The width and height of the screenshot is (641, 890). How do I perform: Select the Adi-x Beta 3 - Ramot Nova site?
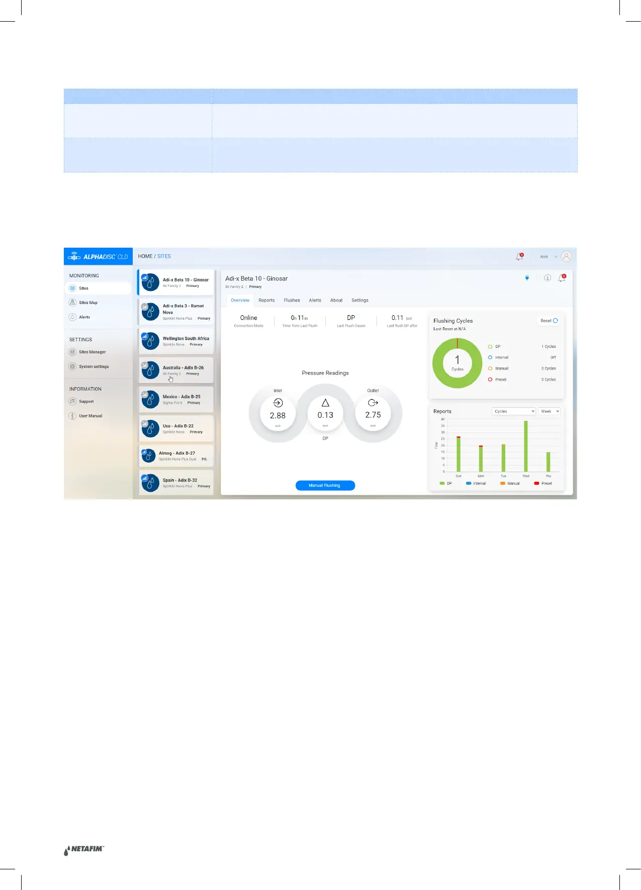[x=175, y=312]
